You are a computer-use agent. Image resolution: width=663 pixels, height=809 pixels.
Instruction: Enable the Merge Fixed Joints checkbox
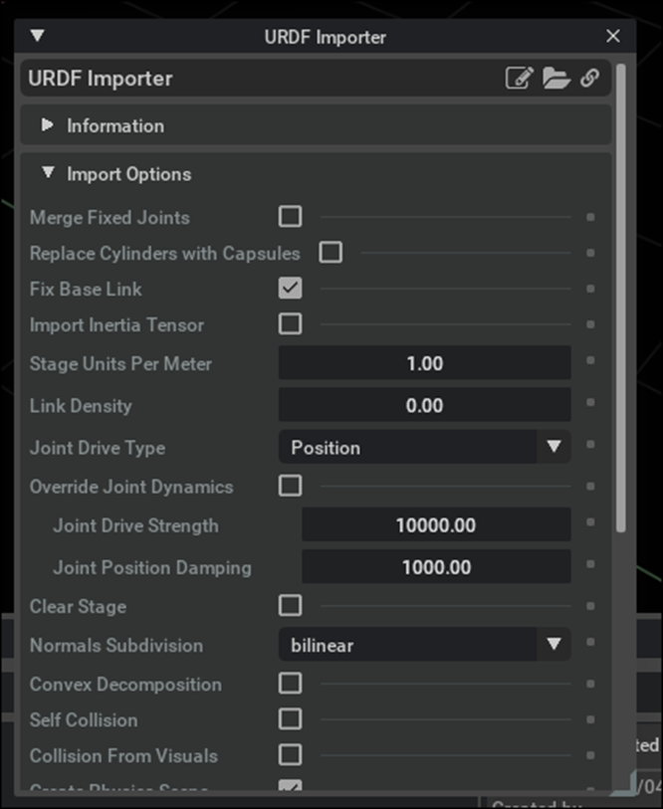(x=290, y=217)
